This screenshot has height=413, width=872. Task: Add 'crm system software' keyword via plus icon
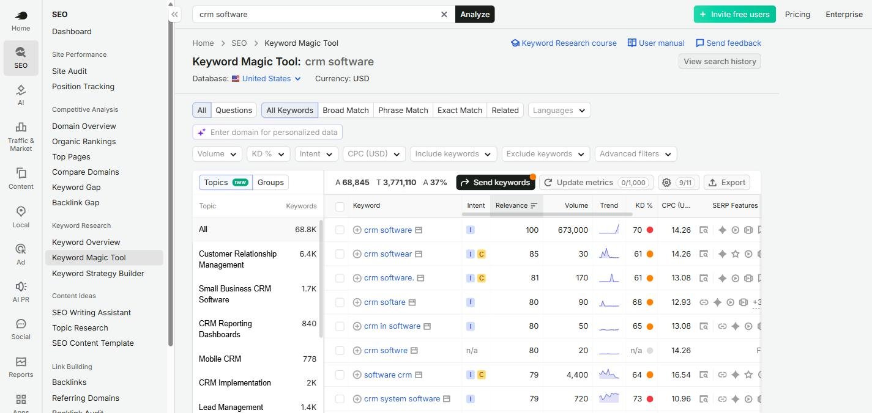pyautogui.click(x=357, y=398)
